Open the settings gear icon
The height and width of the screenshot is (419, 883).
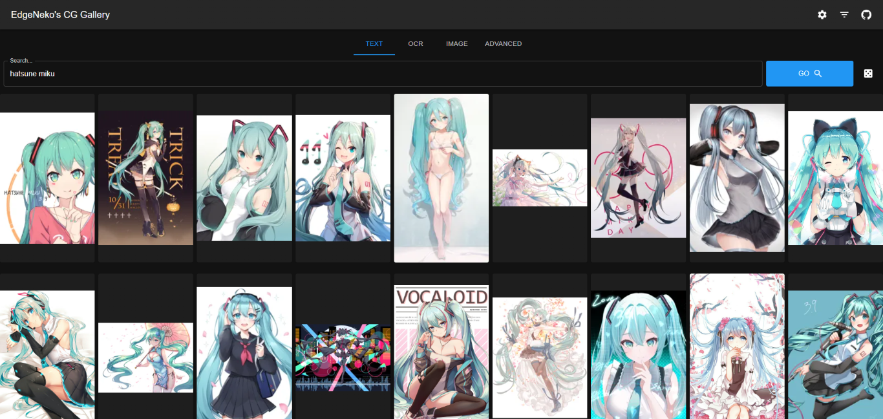tap(822, 14)
